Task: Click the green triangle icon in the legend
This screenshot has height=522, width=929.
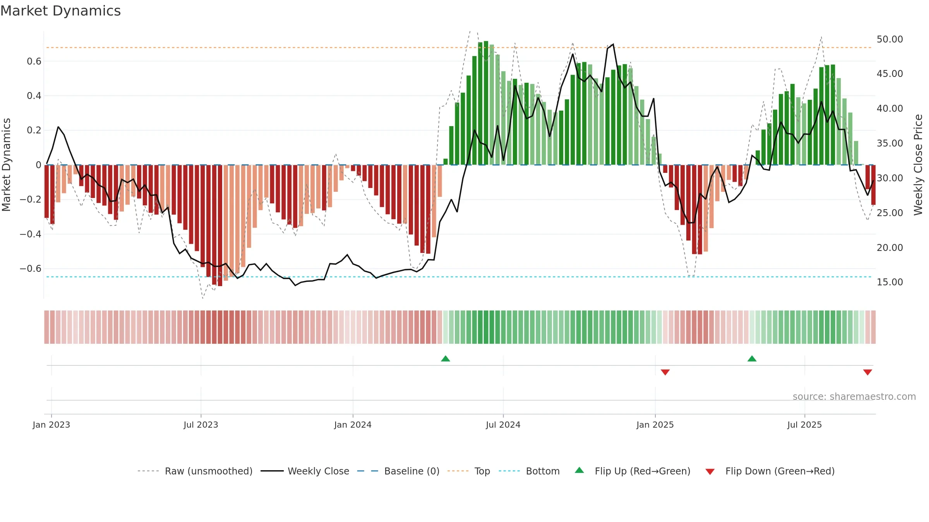Action: 579,470
